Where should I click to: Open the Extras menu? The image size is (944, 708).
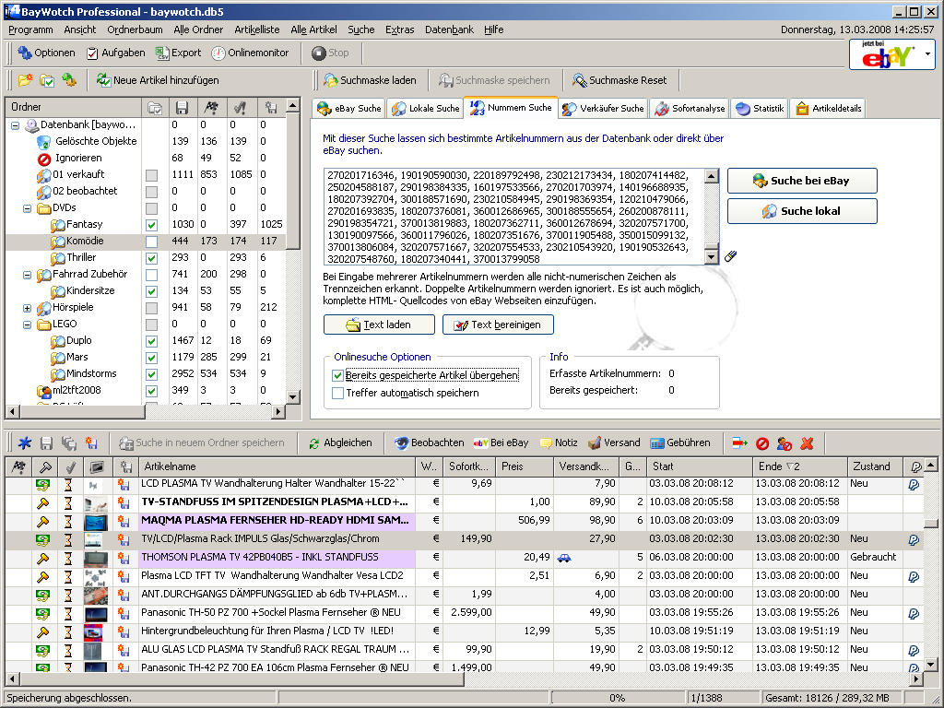tap(400, 29)
